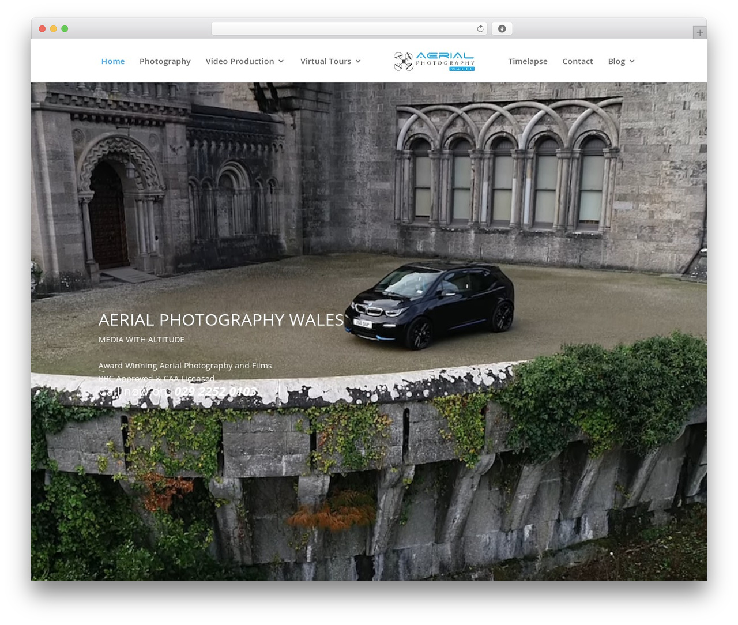Click the AERIAL PHOTOGRAPHY WALES heading
The image size is (738, 625).
tap(221, 320)
